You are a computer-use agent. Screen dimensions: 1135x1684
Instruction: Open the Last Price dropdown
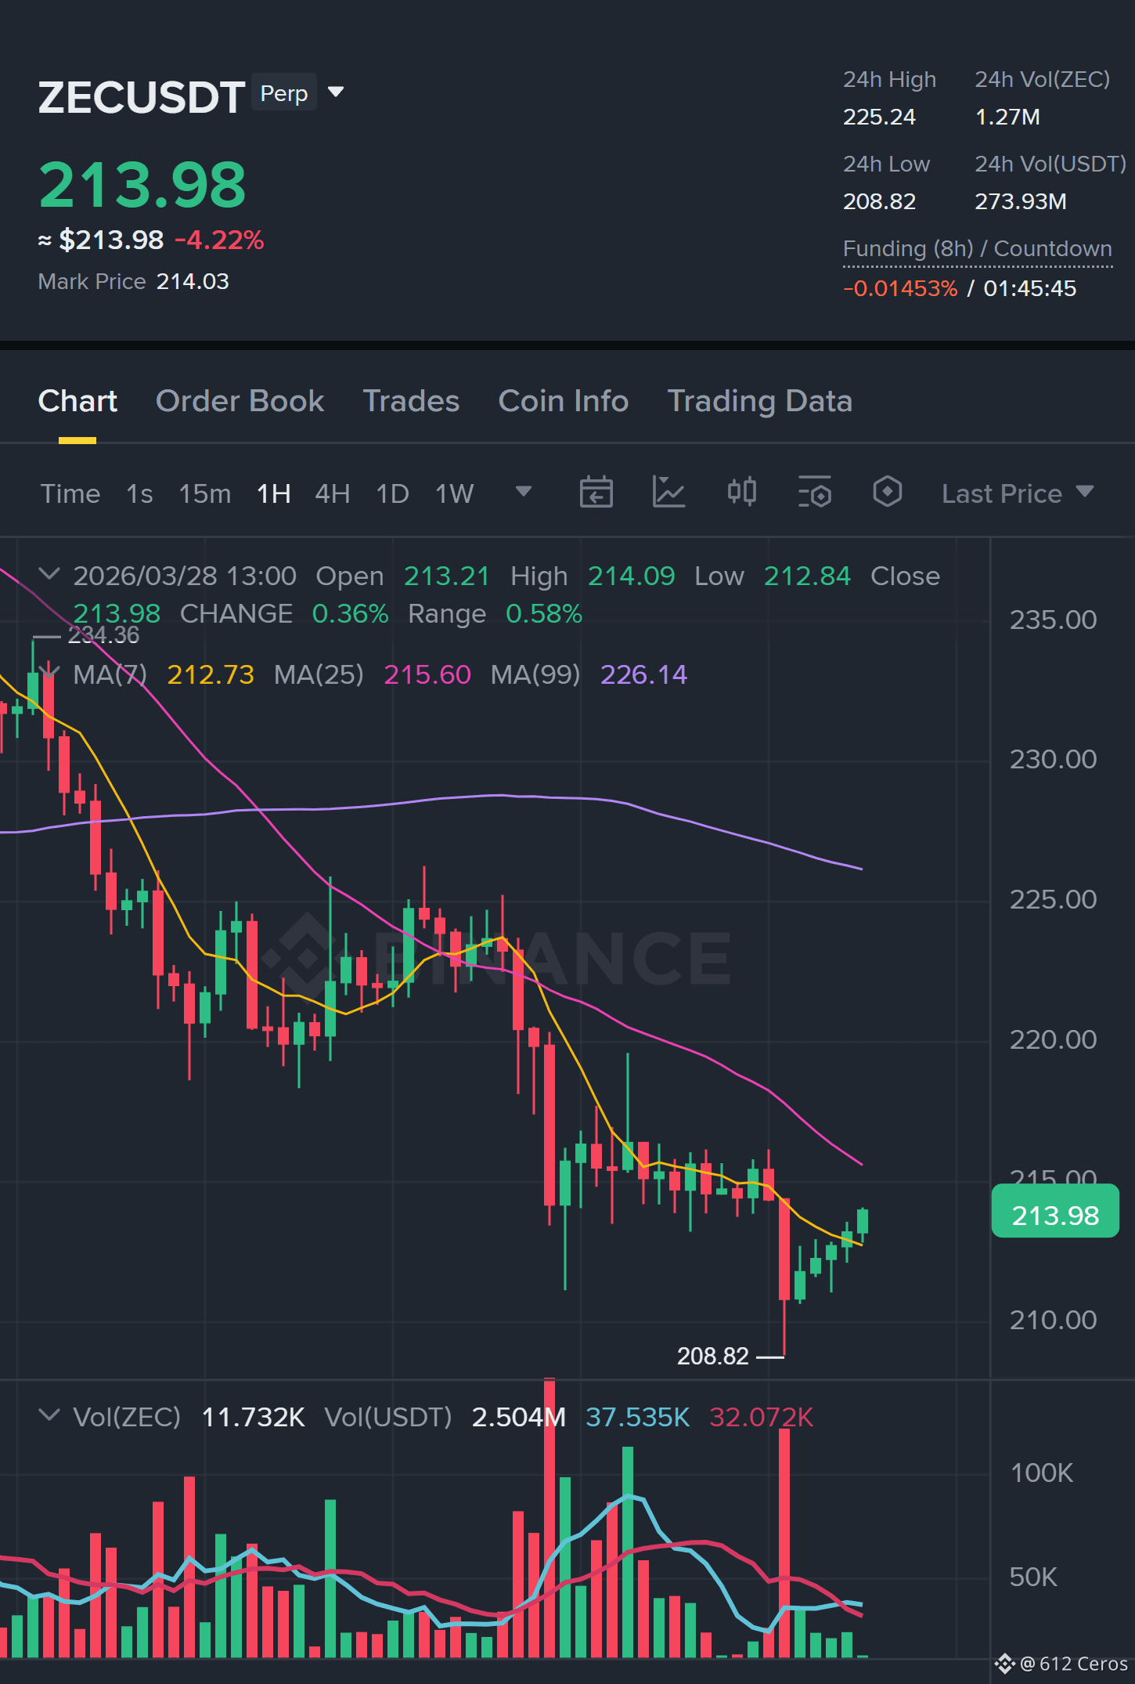(x=1017, y=493)
